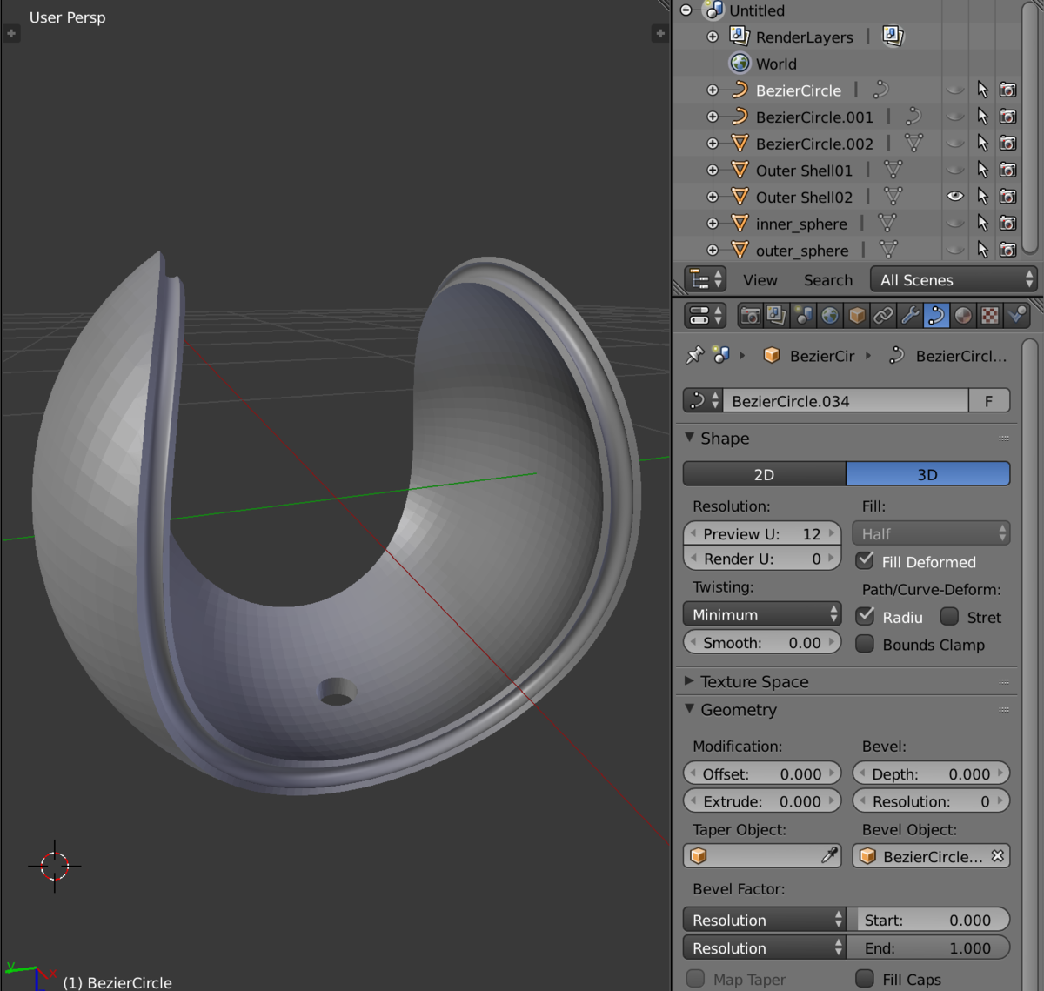Open the Physics properties tab
The height and width of the screenshot is (991, 1044).
pyautogui.click(x=1016, y=315)
